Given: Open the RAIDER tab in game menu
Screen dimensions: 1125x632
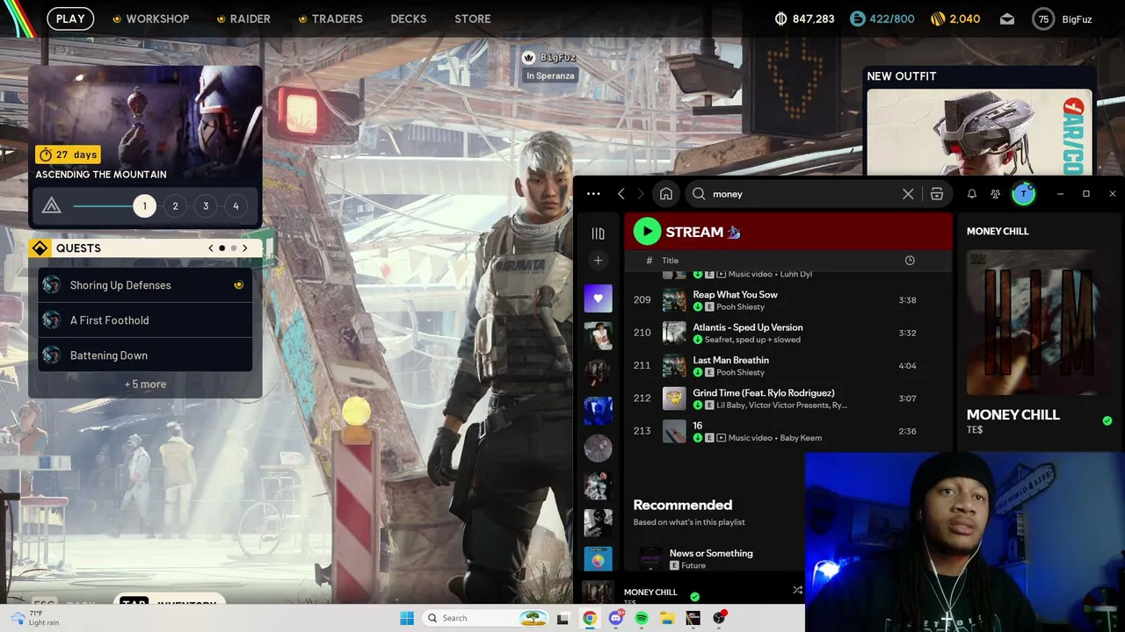Looking at the screenshot, I should pos(250,18).
